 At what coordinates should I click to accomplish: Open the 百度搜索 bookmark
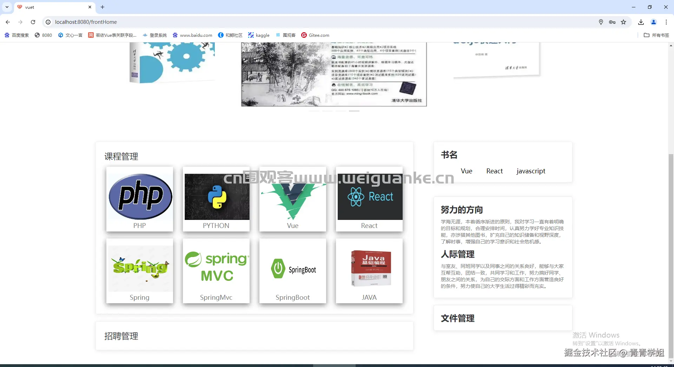[x=17, y=35]
